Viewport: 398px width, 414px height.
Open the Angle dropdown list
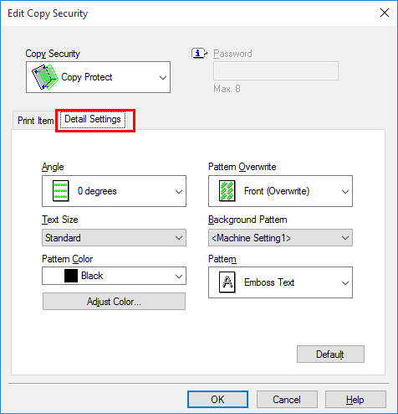coord(179,191)
